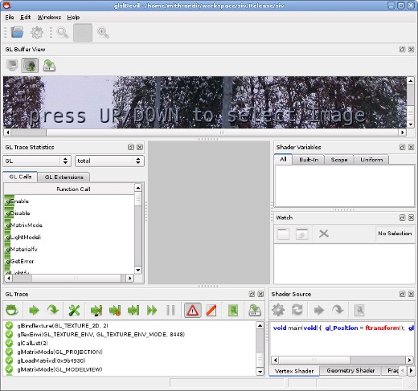Select the Built-In tab
Viewport: 418px width, 391px height.
pos(309,160)
